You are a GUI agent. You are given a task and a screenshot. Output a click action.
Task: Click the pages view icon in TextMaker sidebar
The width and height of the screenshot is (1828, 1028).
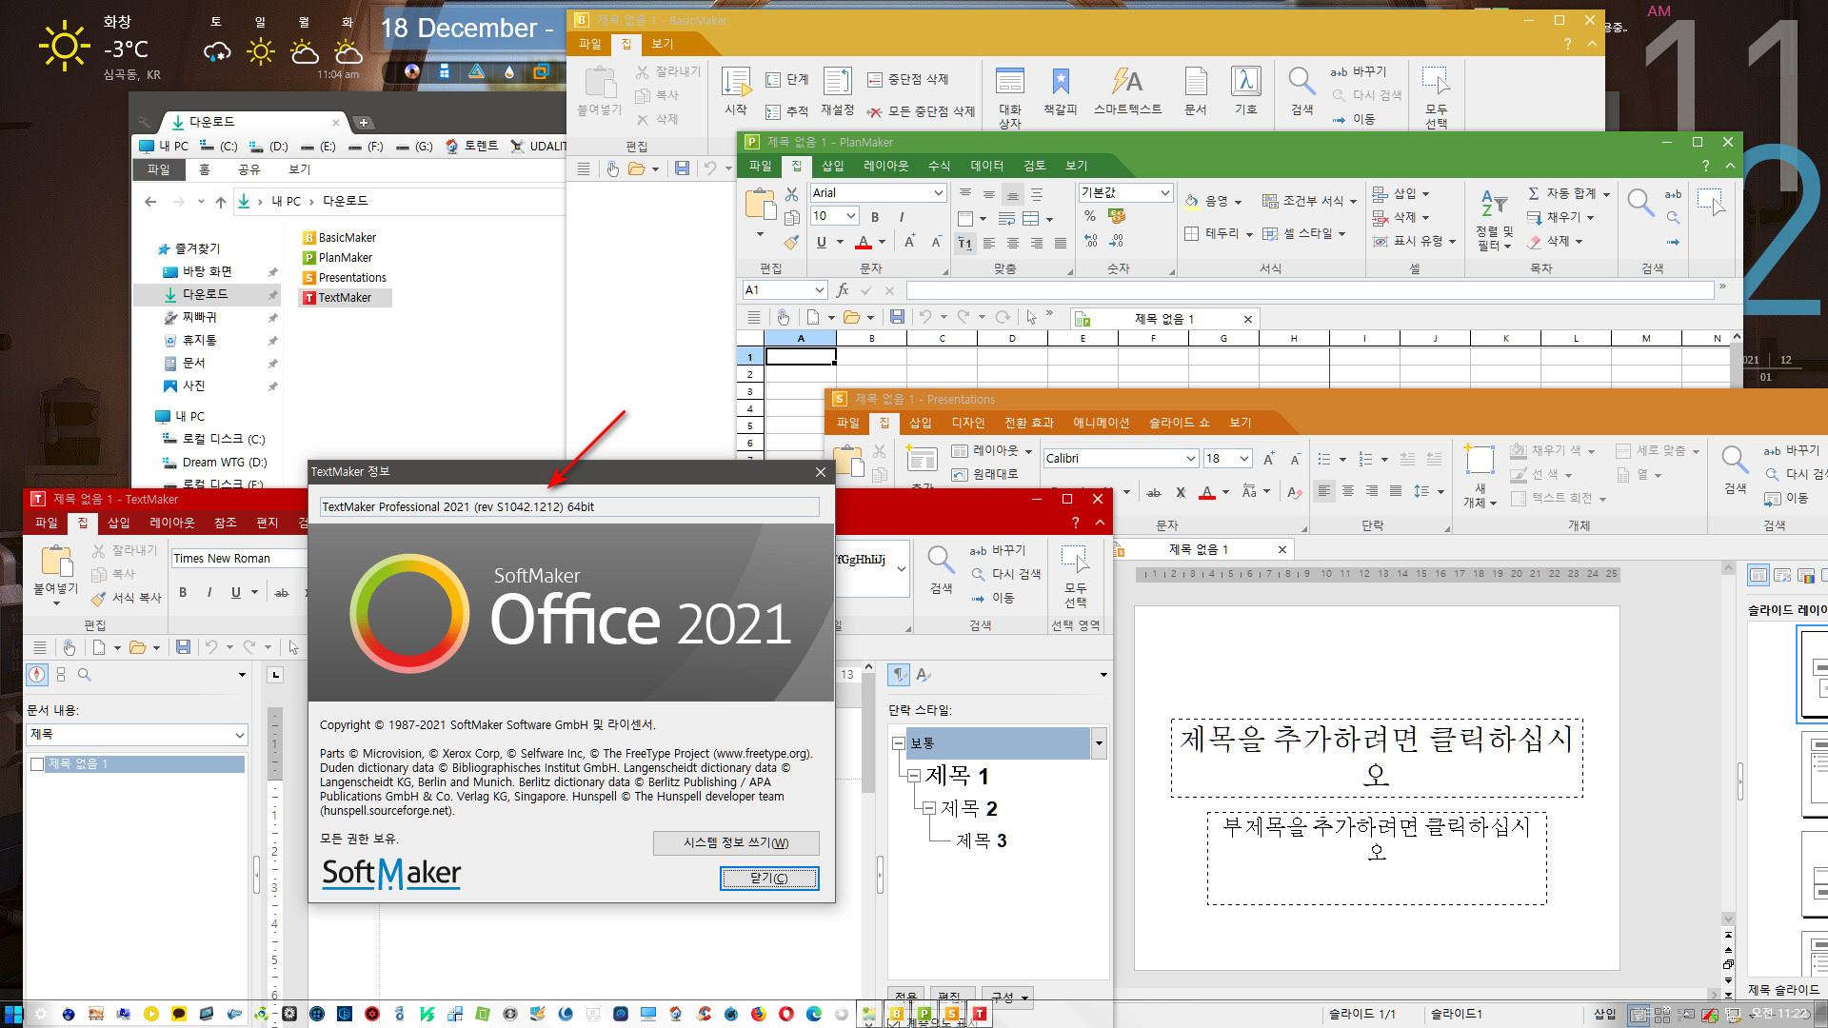[61, 675]
